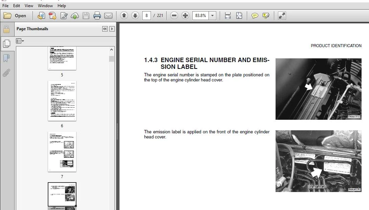Click the engine serial number plate photo
This screenshot has width=369, height=210.
(x=319, y=89)
